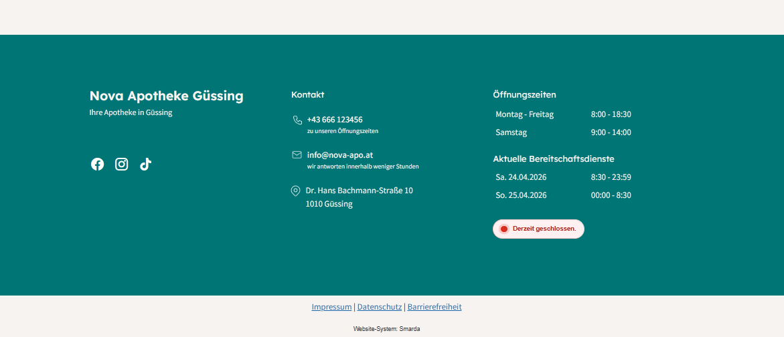Open the Datenschutz link

(380, 307)
